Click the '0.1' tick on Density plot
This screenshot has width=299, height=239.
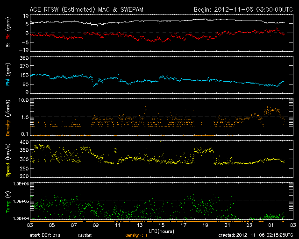25,134
